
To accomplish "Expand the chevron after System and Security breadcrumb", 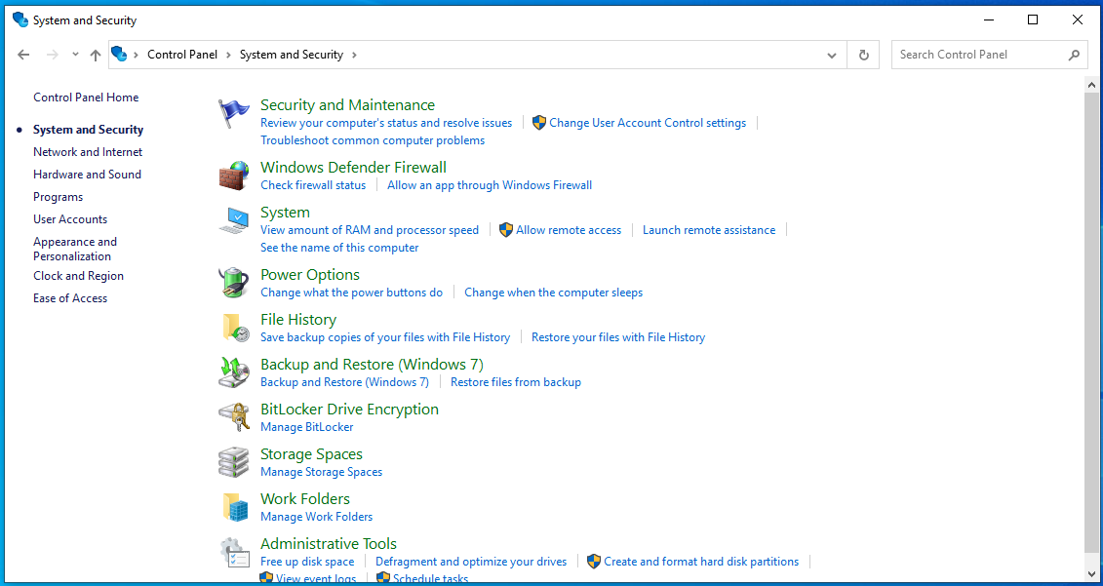I will (354, 55).
